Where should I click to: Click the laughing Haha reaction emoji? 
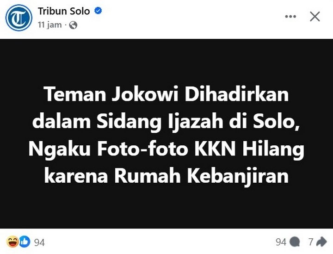12,242
